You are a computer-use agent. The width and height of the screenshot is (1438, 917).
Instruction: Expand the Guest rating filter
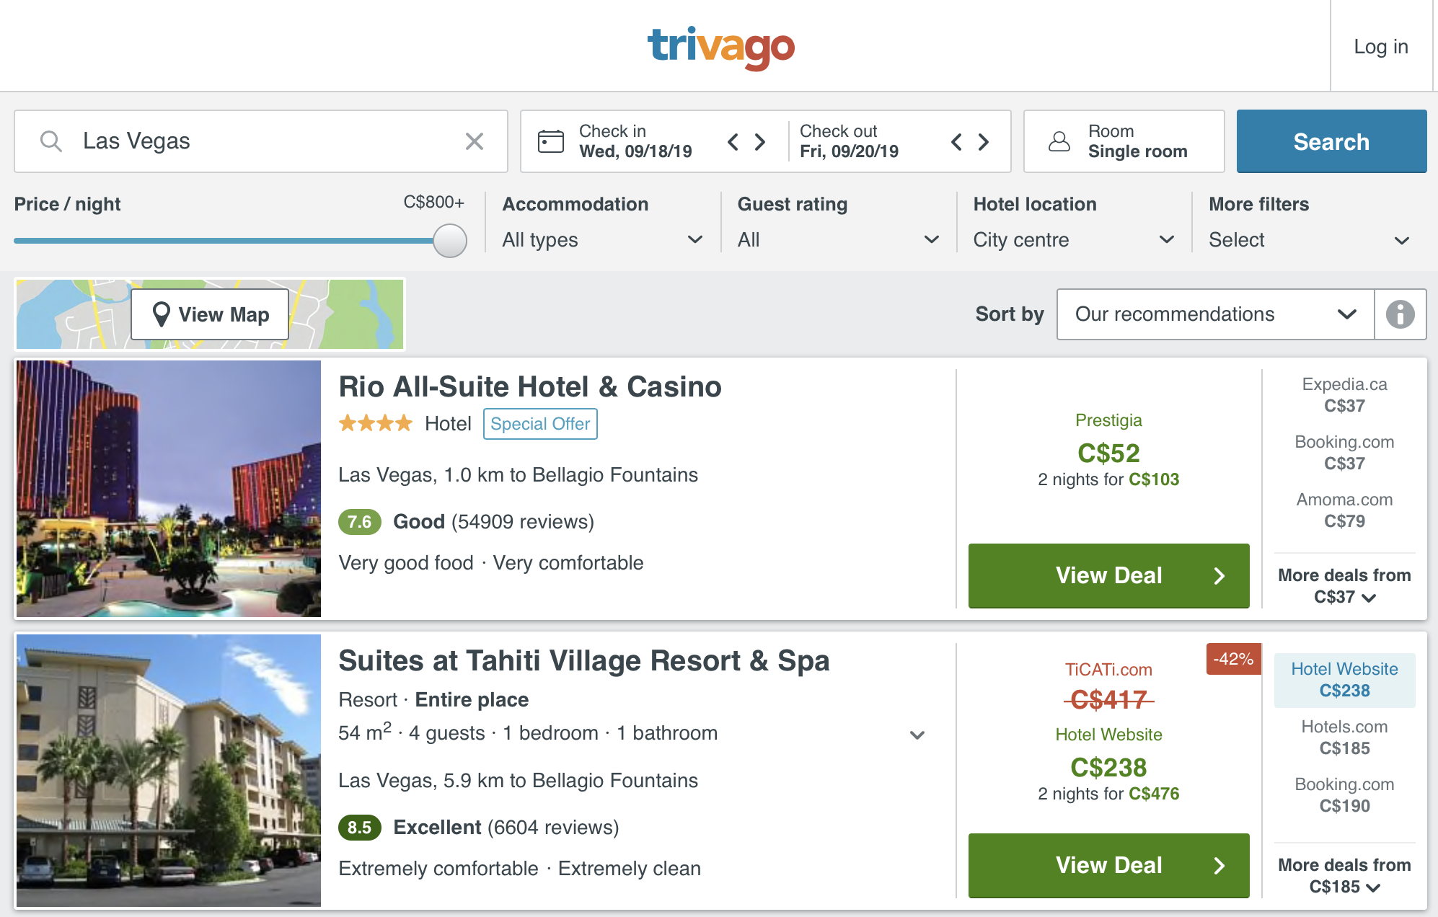pos(837,239)
